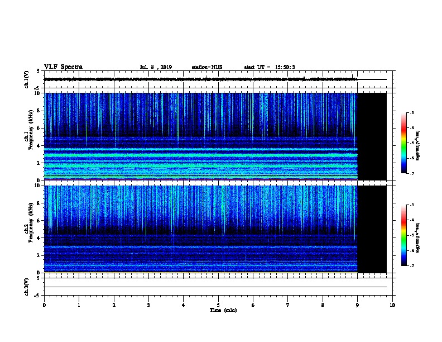Click the '-5' tick on ch.3(V) axis
This screenshot has width=442, height=342.
click(x=37, y=296)
